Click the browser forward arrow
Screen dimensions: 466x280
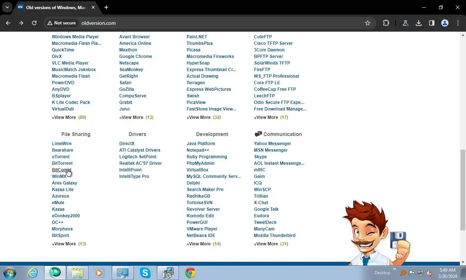tap(21, 23)
